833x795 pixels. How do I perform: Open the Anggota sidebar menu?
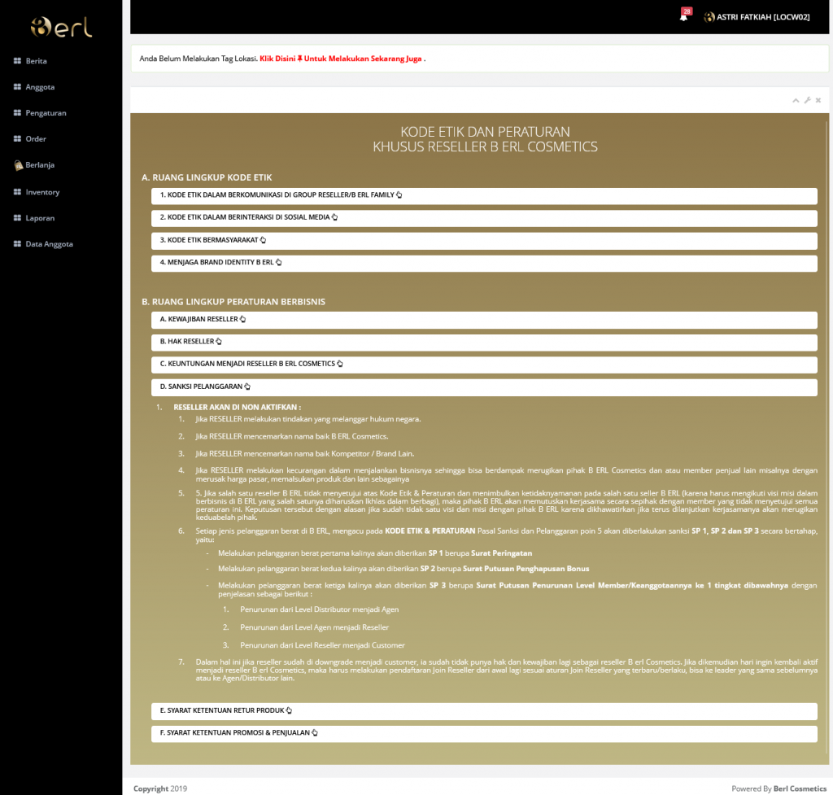(x=39, y=87)
